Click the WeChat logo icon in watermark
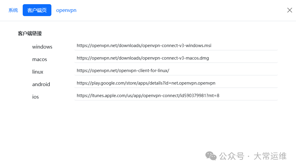This screenshot has width=296, height=168. click(x=211, y=156)
